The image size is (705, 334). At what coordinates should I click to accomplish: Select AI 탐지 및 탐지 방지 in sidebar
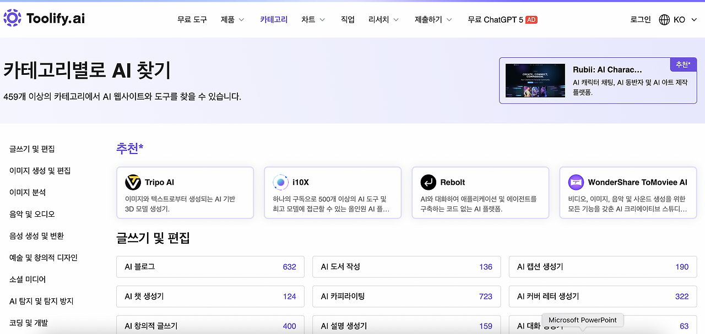[41, 301]
